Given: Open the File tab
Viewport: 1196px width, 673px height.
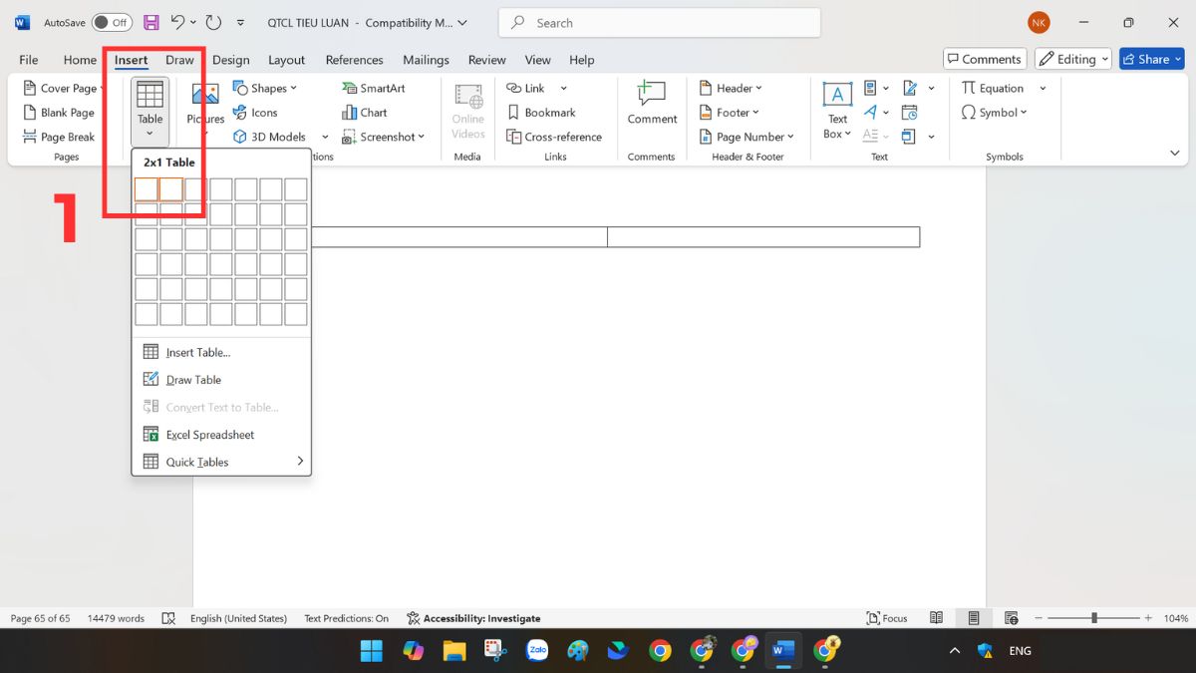Looking at the screenshot, I should [x=29, y=60].
